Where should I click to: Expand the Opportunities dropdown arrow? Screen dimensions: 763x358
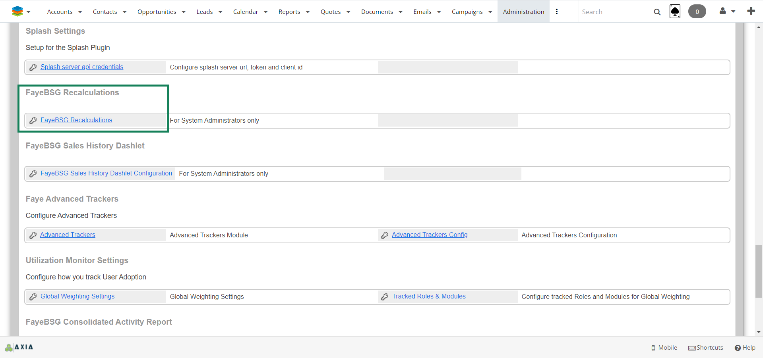pyautogui.click(x=184, y=12)
